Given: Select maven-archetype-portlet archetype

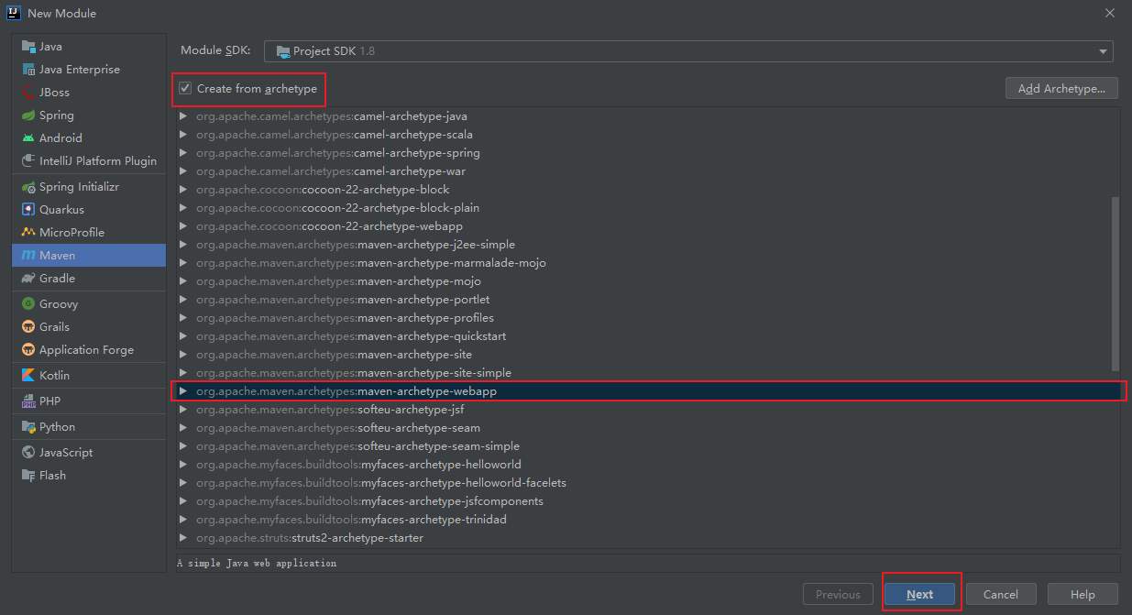Looking at the screenshot, I should [647, 300].
